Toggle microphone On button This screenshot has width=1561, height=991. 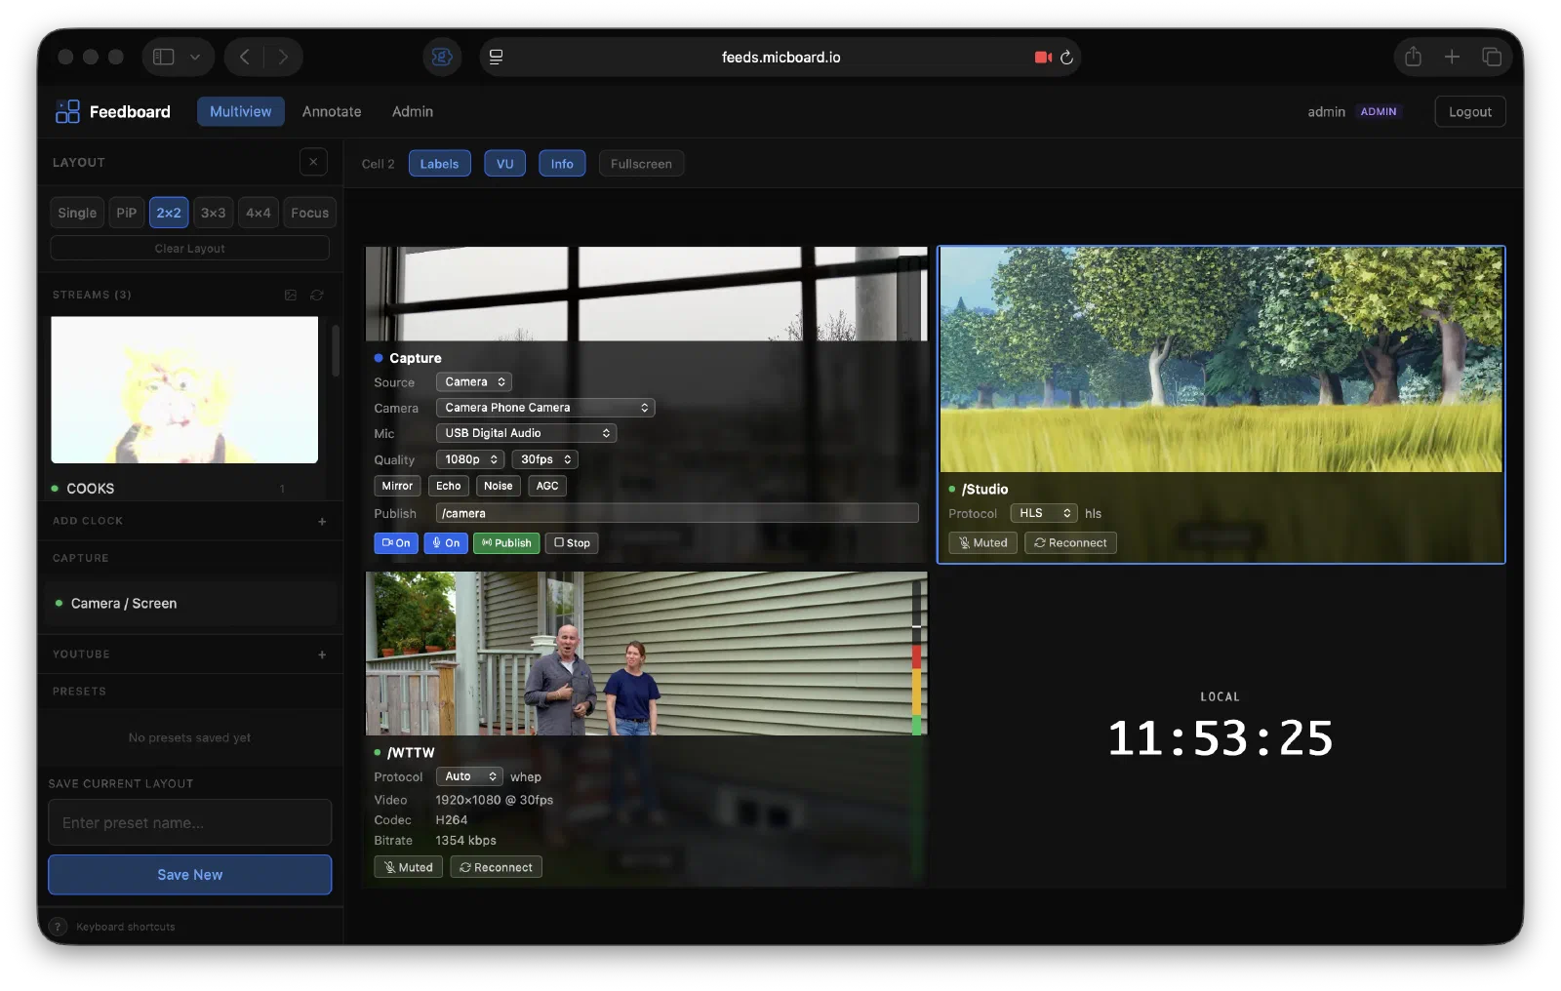(x=446, y=543)
